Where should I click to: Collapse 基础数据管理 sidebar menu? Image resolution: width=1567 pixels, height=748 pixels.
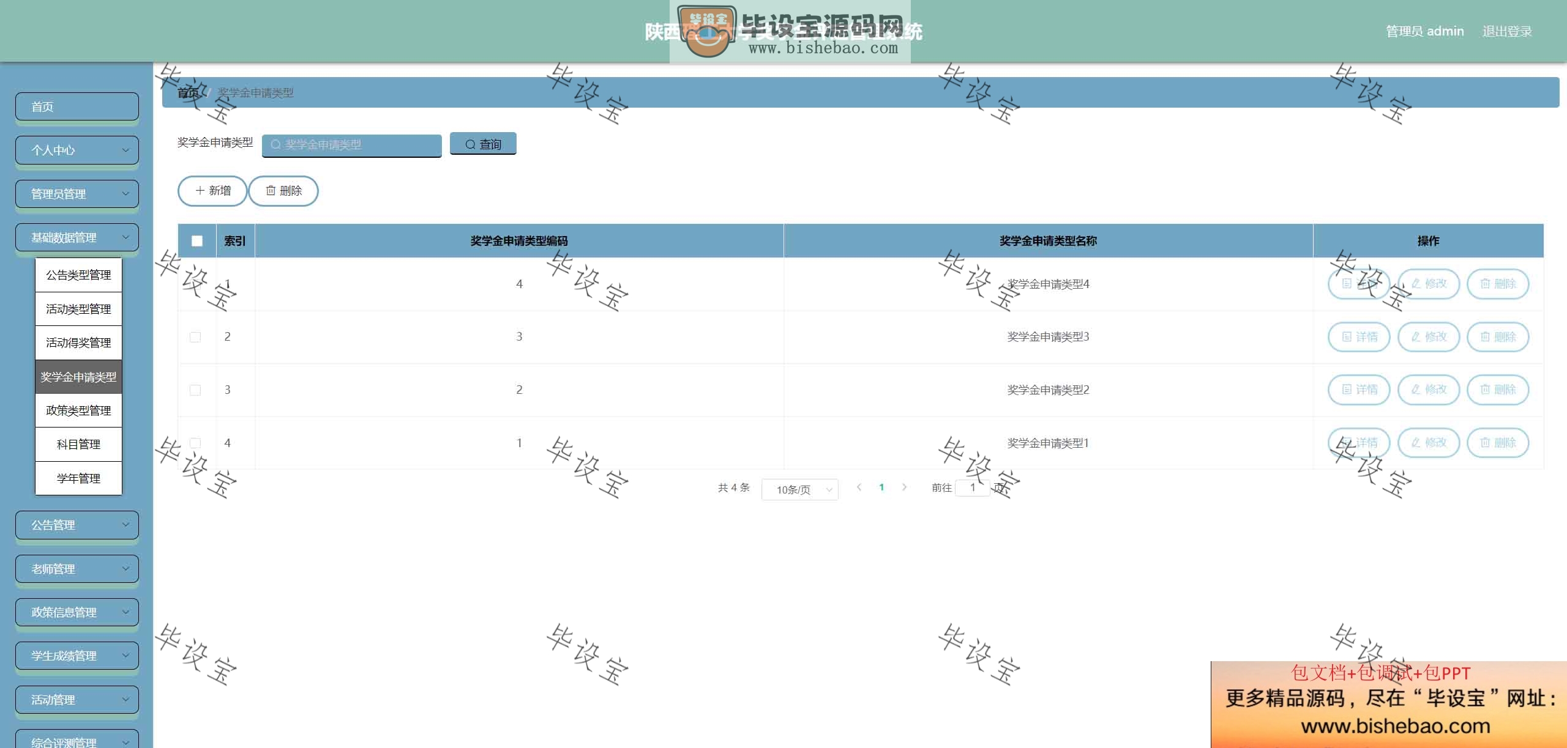coord(77,237)
